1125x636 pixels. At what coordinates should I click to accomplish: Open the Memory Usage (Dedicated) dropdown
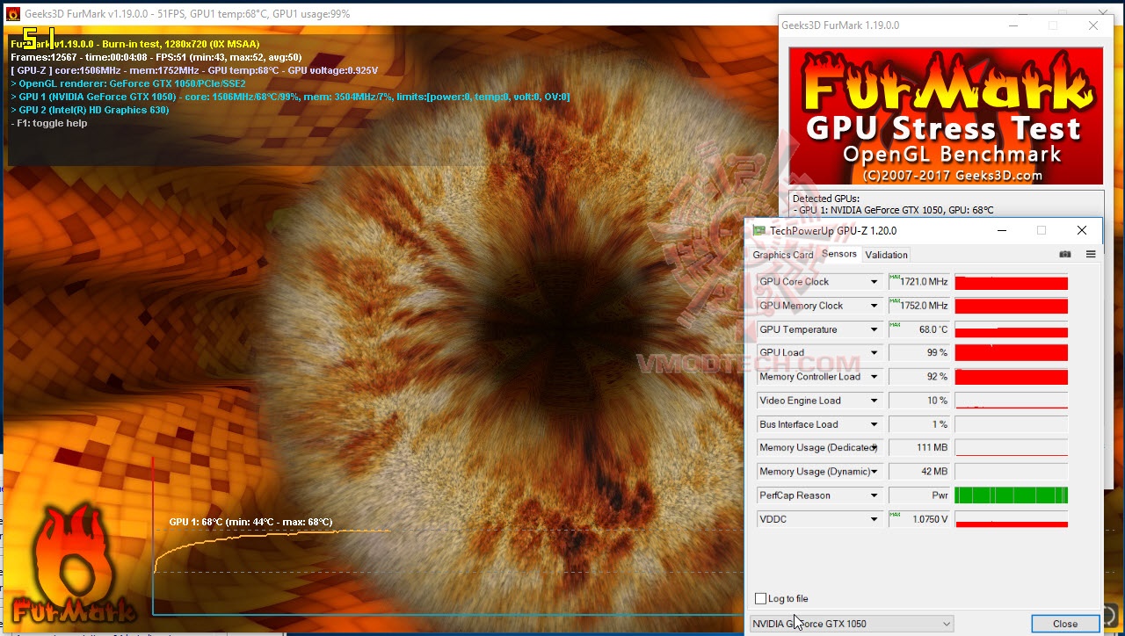pos(875,448)
